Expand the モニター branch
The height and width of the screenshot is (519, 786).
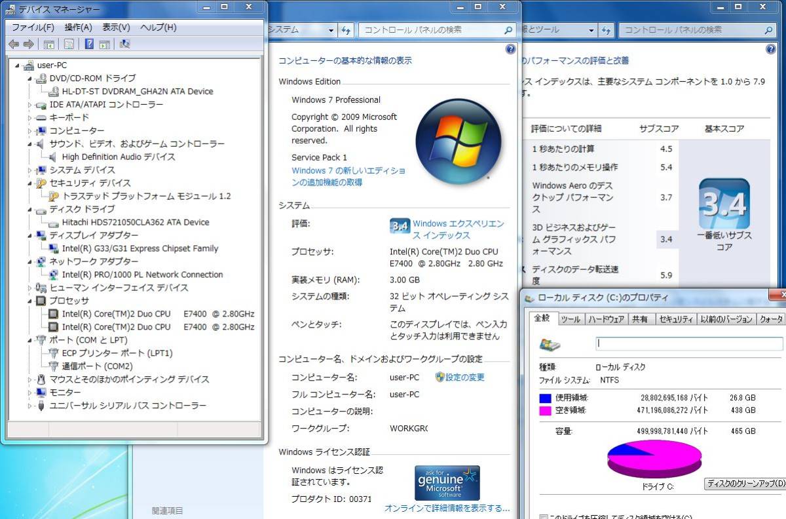[x=29, y=393]
